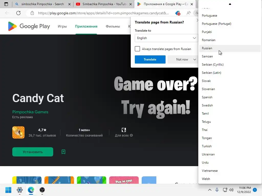Click the Read aloud icon

[189, 13]
